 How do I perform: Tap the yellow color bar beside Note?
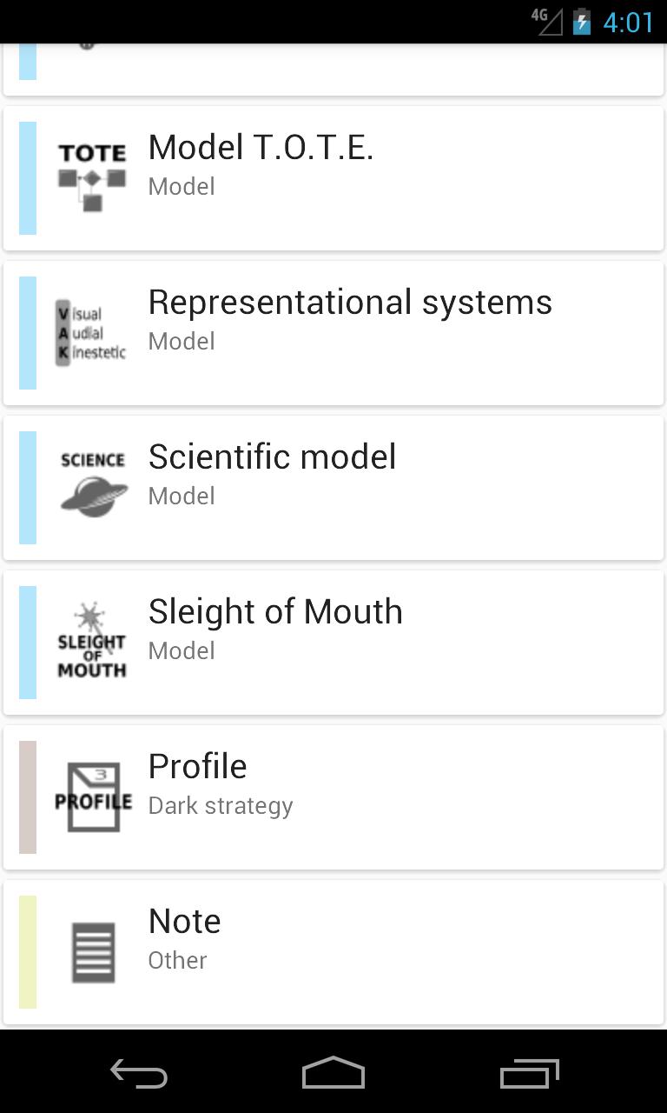28,952
